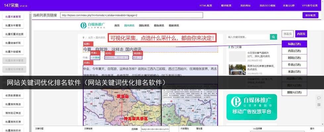Click the current list page URL field
Viewport: 324px width, 132px height.
(x=131, y=15)
